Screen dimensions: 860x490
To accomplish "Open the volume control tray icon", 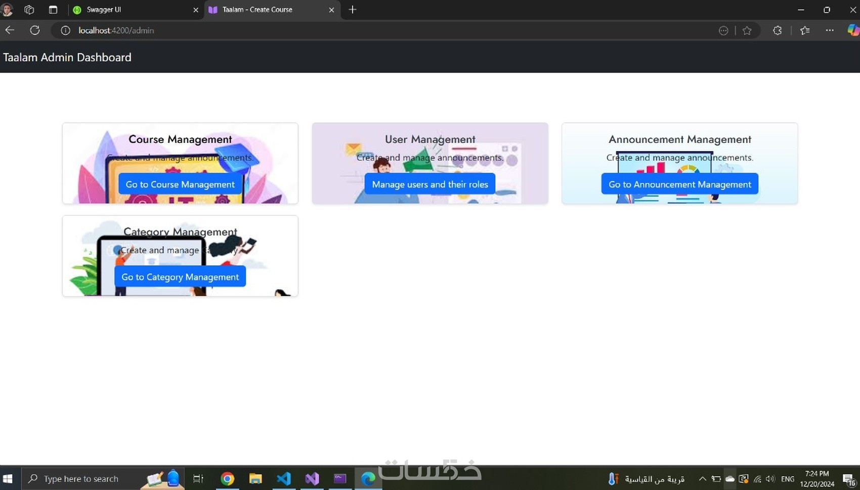I will point(770,478).
